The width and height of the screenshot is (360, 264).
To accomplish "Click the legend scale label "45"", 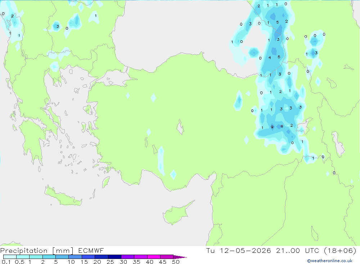I will point(163,262).
